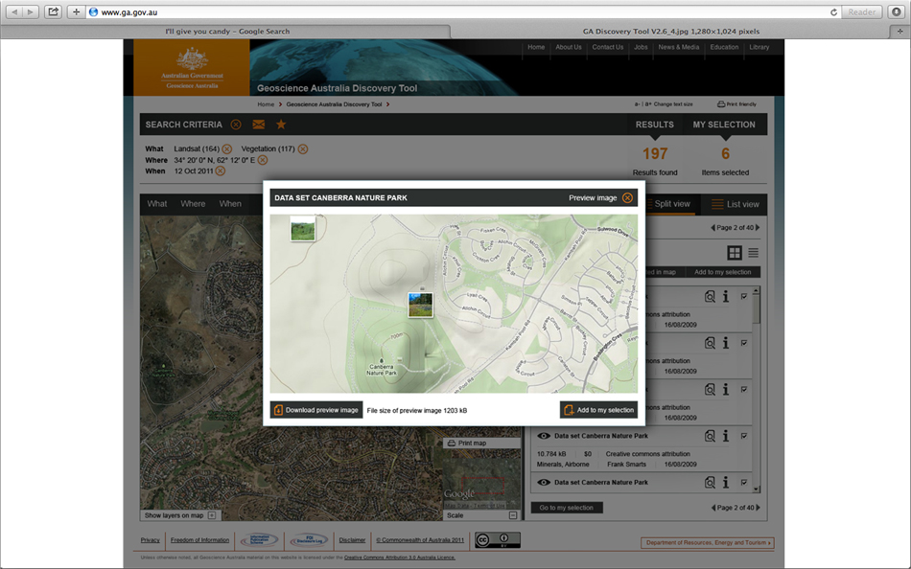Toggle eye icon on last listed data set
Viewport: 911px width, 569px height.
point(544,483)
